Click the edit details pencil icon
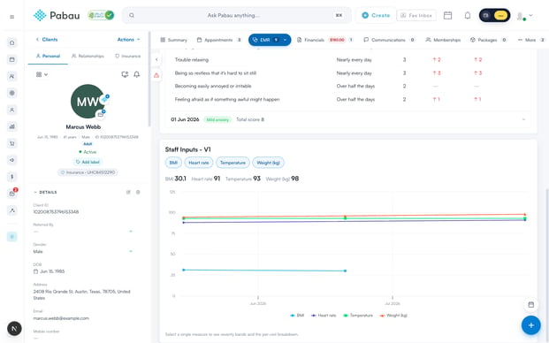The image size is (549, 343). coord(128,192)
